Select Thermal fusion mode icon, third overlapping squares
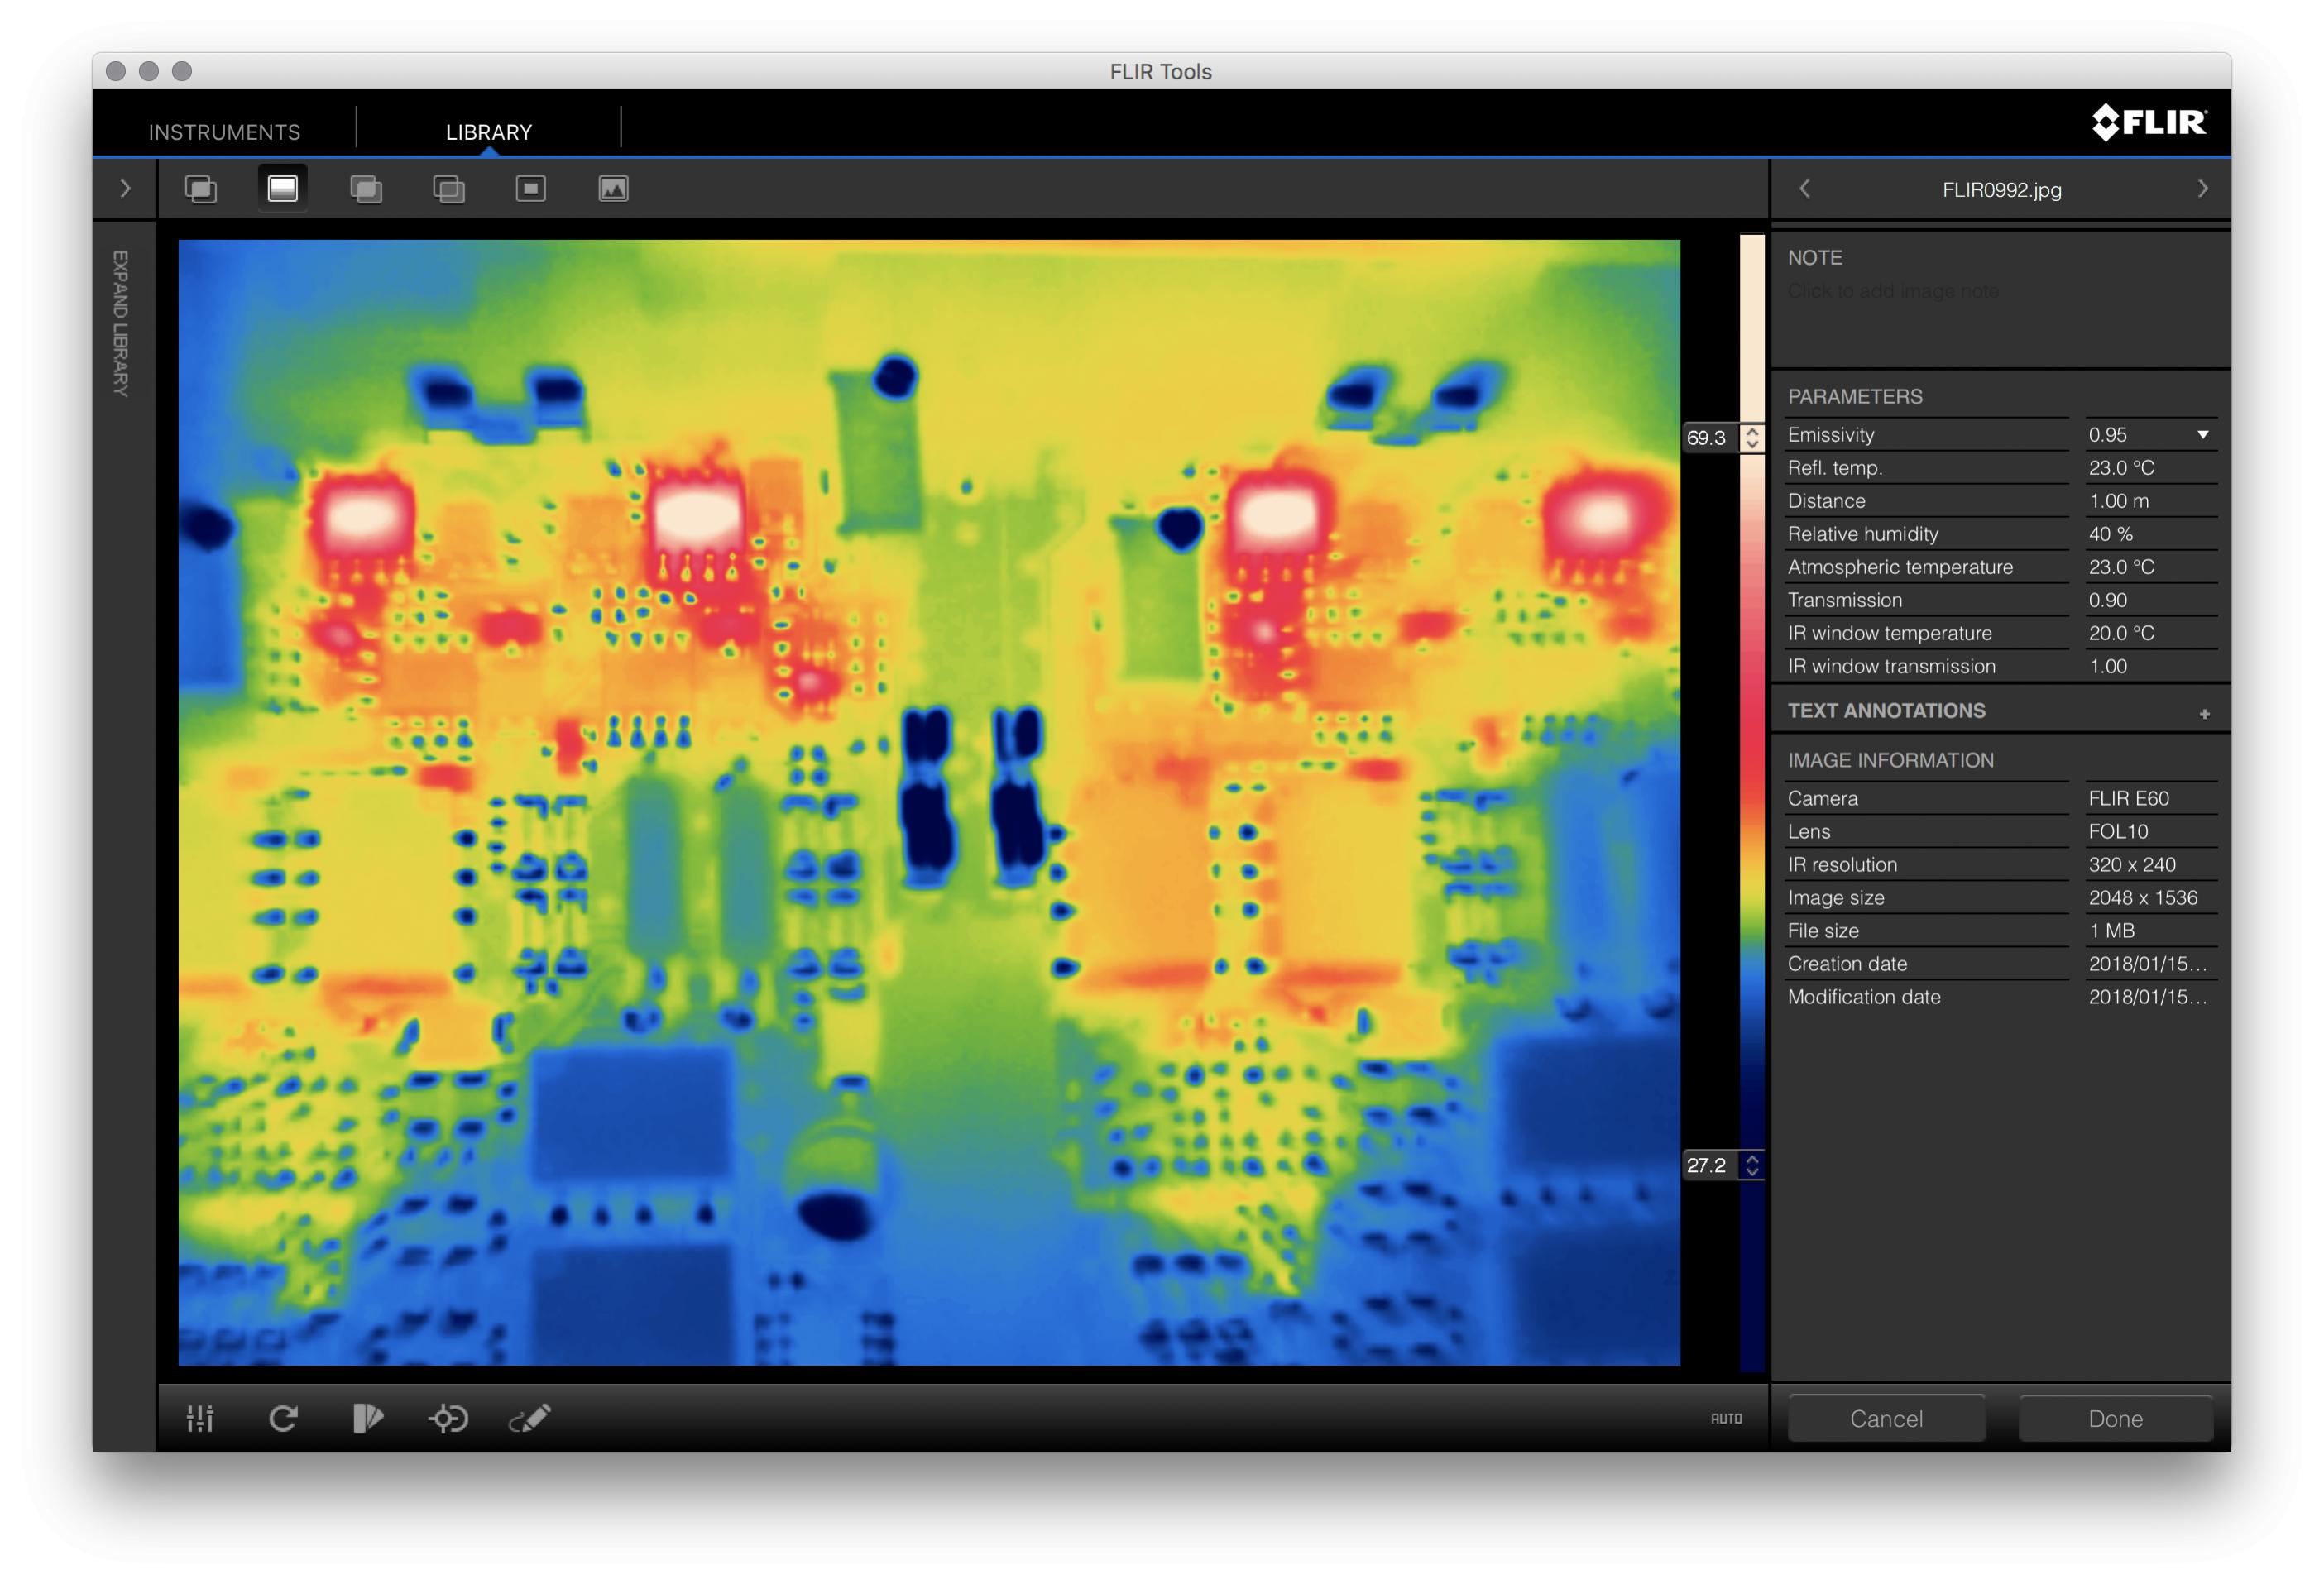Image resolution: width=2324 pixels, height=1584 pixels. click(366, 189)
